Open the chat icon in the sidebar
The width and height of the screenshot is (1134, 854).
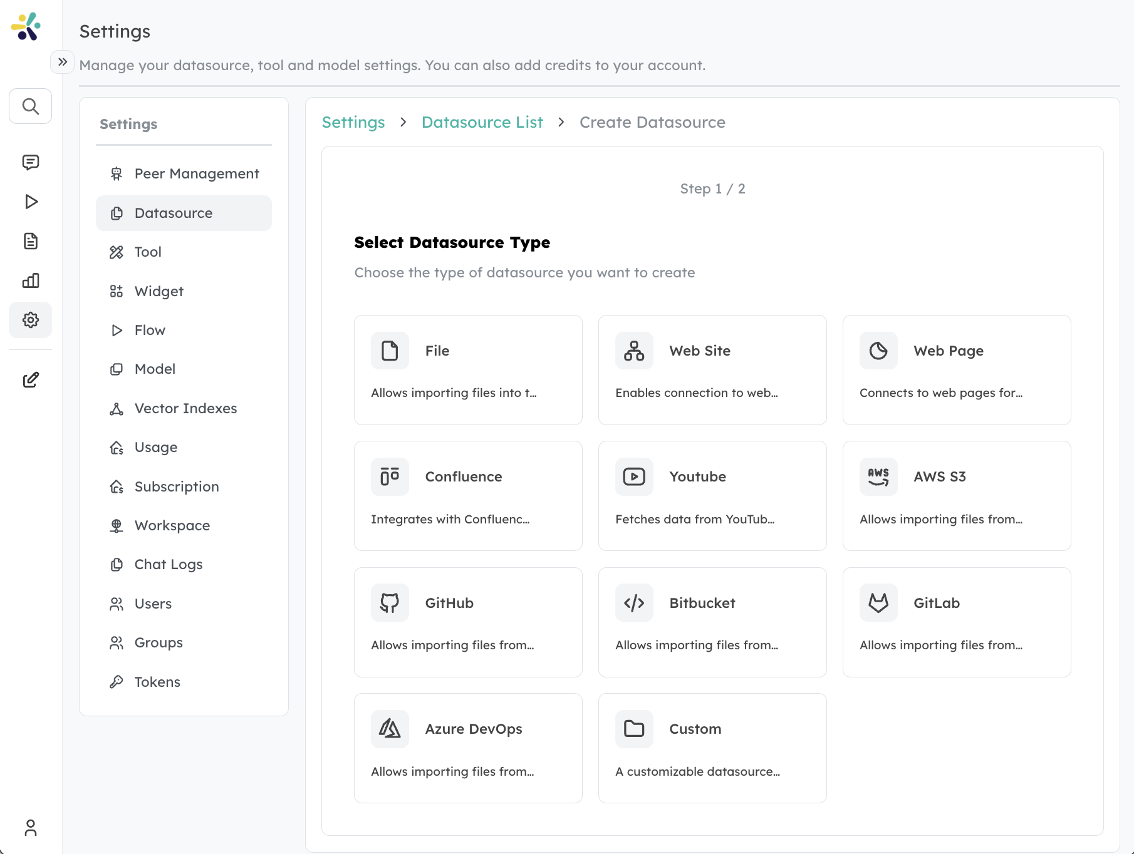30,162
